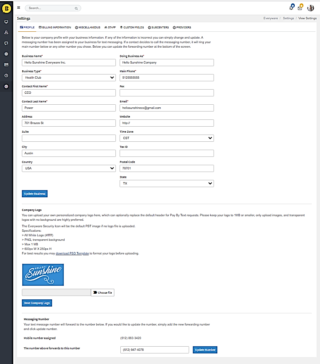
Task: Open the mail inbox icon
Action: pyautogui.click(x=300, y=7)
